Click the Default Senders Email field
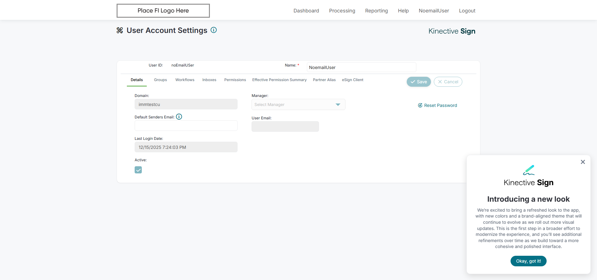597x280 pixels. (x=186, y=126)
